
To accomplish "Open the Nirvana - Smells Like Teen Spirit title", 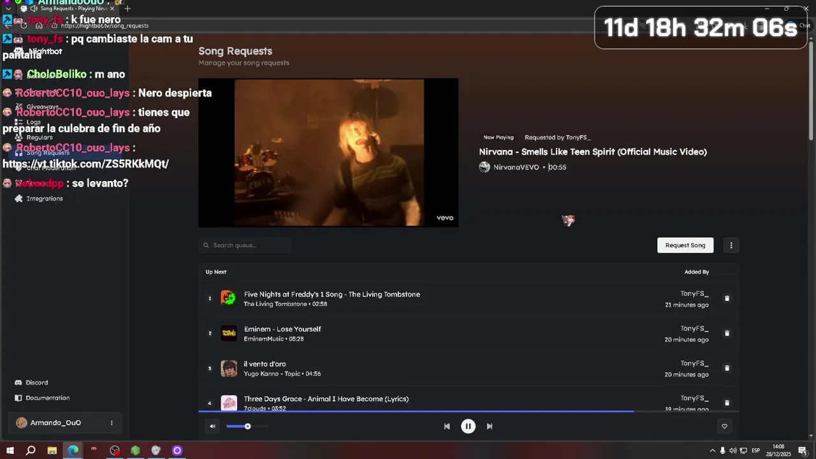I will (x=593, y=152).
